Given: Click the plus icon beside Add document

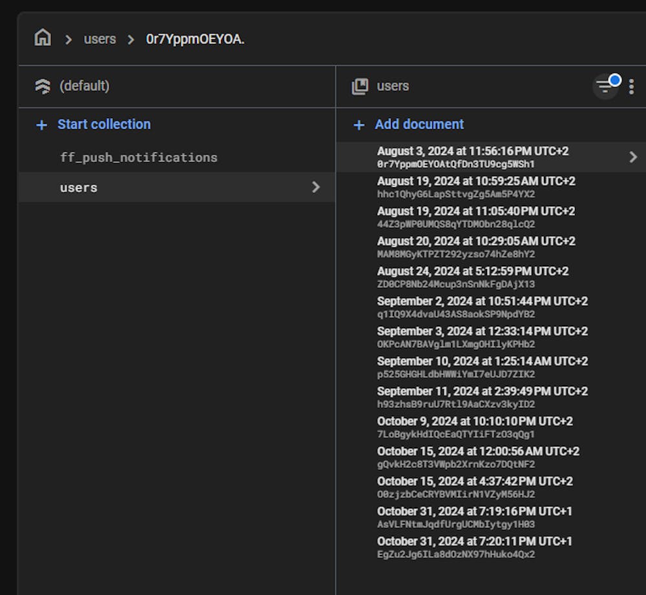Looking at the screenshot, I should tap(359, 125).
